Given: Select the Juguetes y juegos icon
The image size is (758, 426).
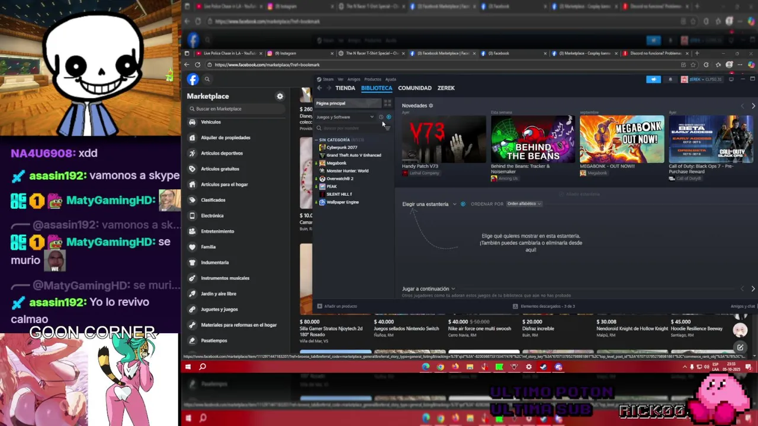Looking at the screenshot, I should coord(192,309).
